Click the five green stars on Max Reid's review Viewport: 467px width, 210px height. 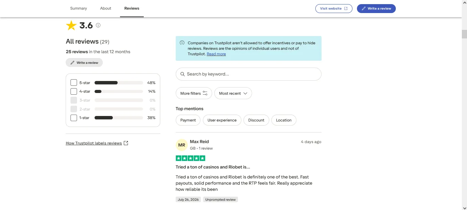191,158
